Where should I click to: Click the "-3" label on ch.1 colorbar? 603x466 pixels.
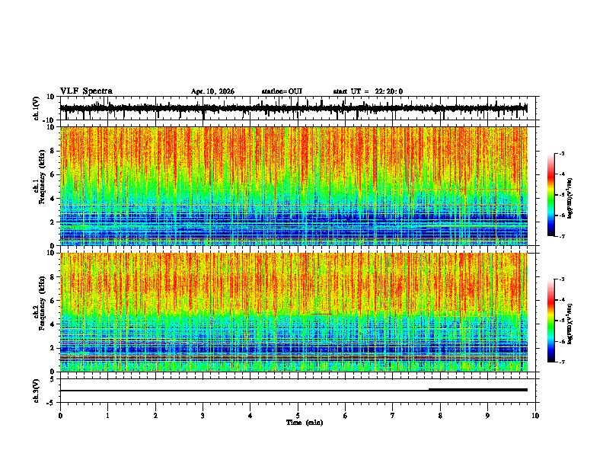click(562, 154)
